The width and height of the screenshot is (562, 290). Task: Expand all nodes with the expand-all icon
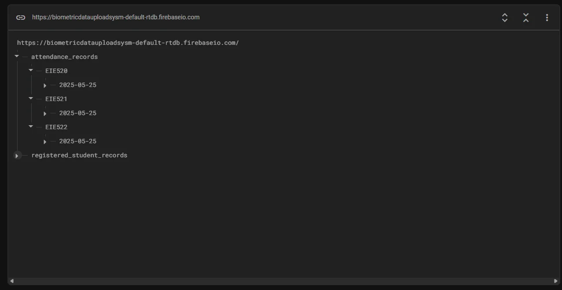pyautogui.click(x=505, y=18)
